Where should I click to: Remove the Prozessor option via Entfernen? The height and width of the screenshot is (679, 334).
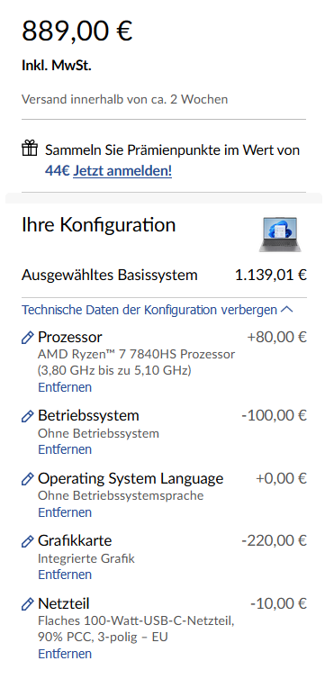[x=65, y=386]
